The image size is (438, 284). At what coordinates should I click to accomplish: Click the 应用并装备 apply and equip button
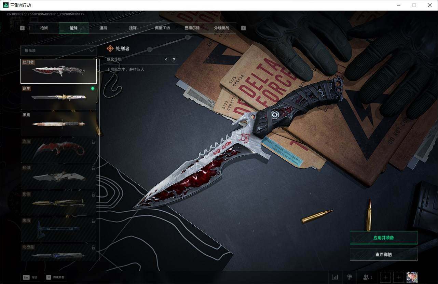point(383,238)
